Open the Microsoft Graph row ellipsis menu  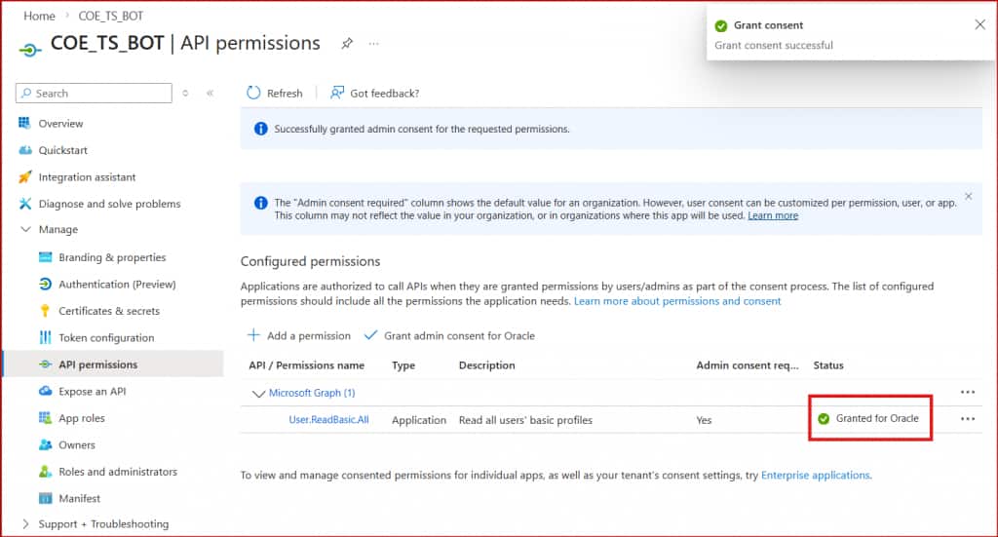pos(967,392)
